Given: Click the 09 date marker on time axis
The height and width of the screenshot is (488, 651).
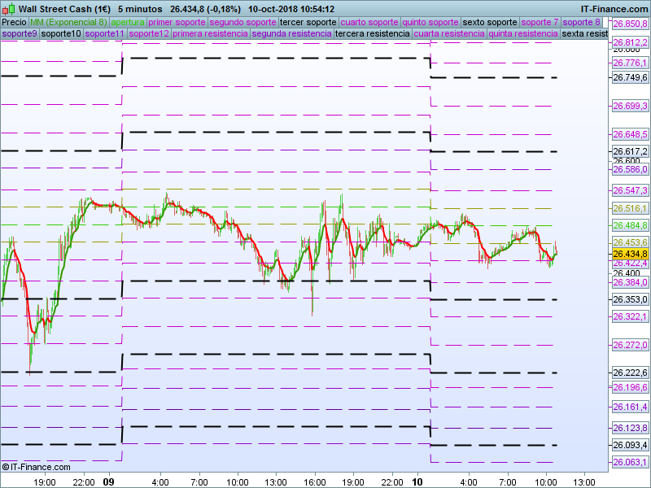Looking at the screenshot, I should pyautogui.click(x=109, y=481).
